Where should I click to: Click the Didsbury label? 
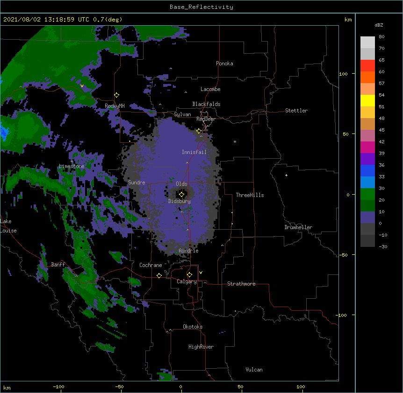click(x=180, y=201)
